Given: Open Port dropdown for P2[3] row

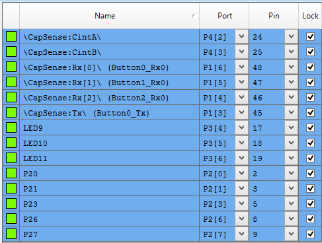Looking at the screenshot, I should pos(241,203).
